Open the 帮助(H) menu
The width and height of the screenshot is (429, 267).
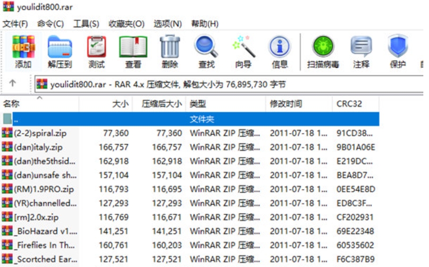tap(205, 24)
